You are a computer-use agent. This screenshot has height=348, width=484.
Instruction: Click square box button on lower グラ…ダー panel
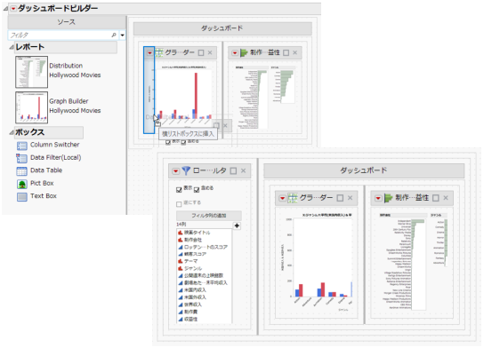tap(340, 198)
